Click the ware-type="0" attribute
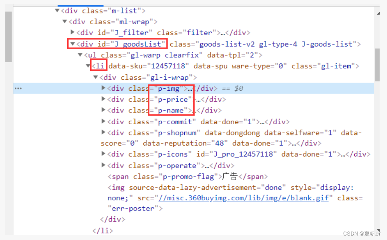The width and height of the screenshot is (387, 240). coord(259,66)
